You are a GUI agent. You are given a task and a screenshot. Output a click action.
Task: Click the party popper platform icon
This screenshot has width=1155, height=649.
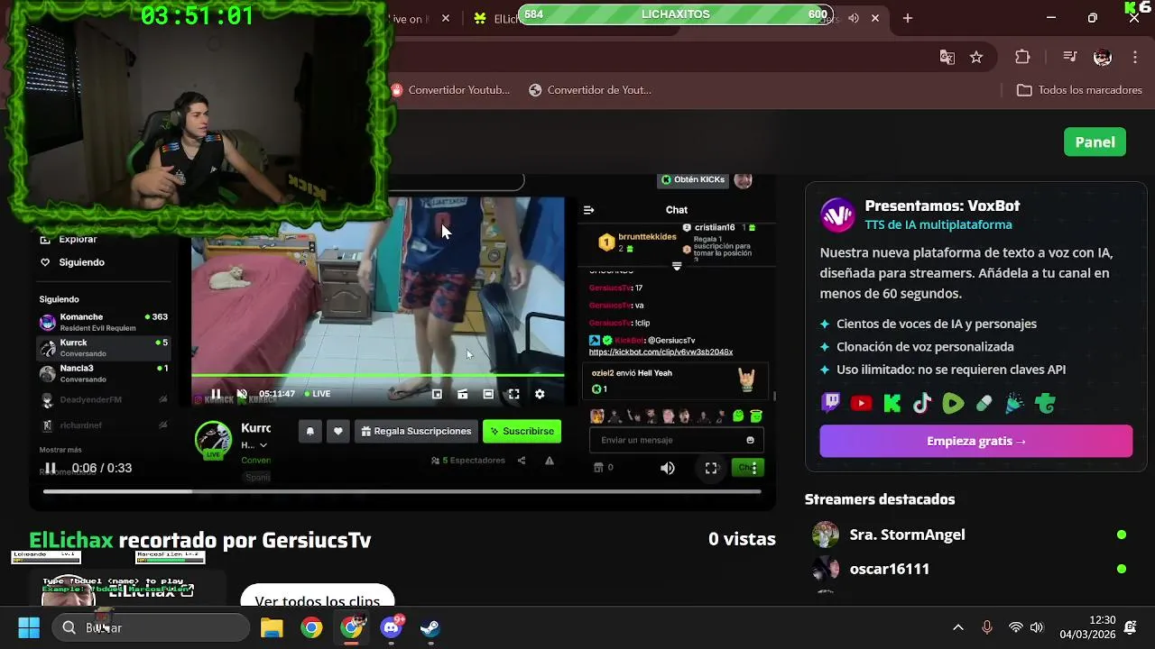1014,404
